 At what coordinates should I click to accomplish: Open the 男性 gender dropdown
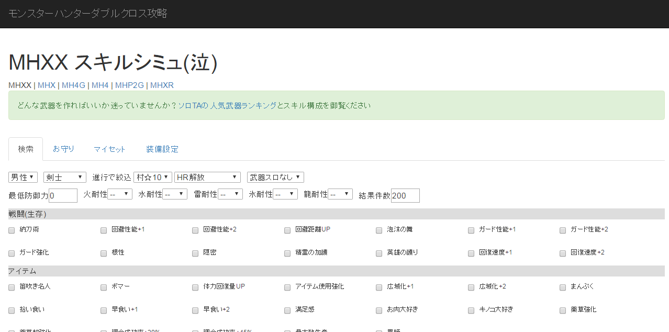[23, 178]
